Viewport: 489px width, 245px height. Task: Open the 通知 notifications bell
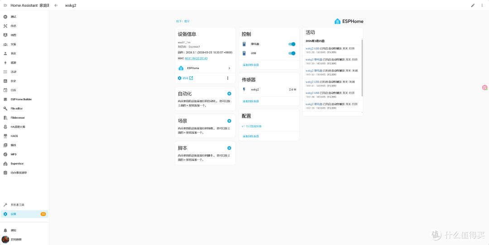[24, 231]
